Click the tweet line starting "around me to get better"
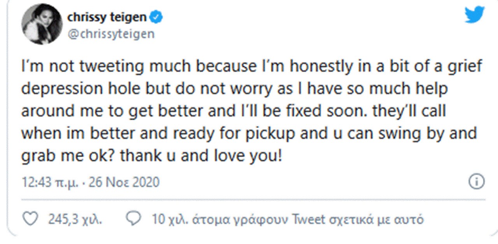This screenshot has width=498, height=244. tap(233, 111)
